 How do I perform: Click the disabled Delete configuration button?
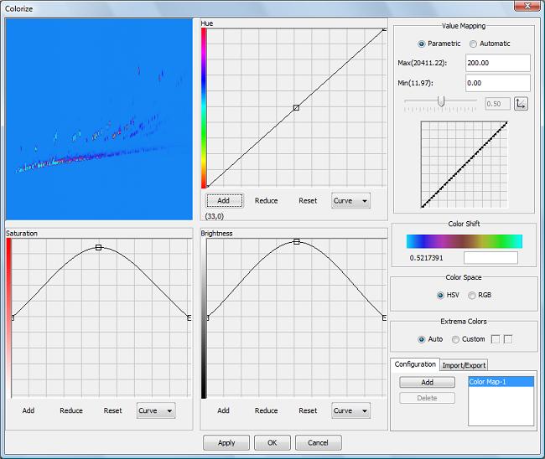click(427, 398)
